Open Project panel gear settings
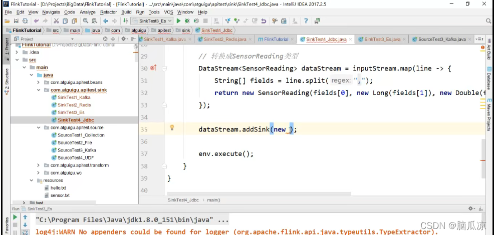The height and width of the screenshot is (235, 494). [124, 39]
